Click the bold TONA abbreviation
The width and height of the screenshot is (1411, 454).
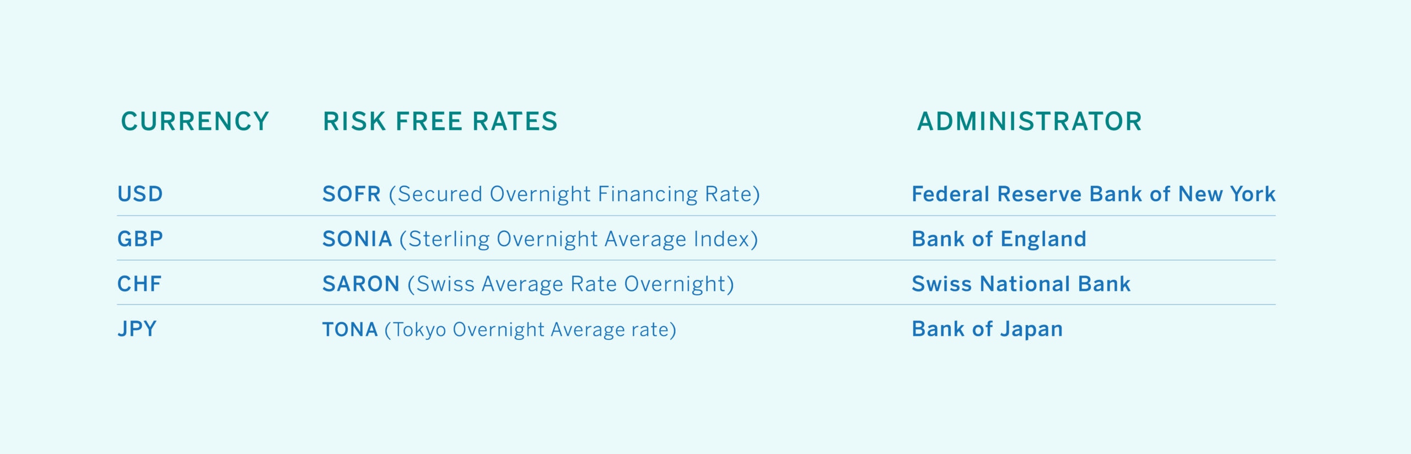[x=350, y=329]
